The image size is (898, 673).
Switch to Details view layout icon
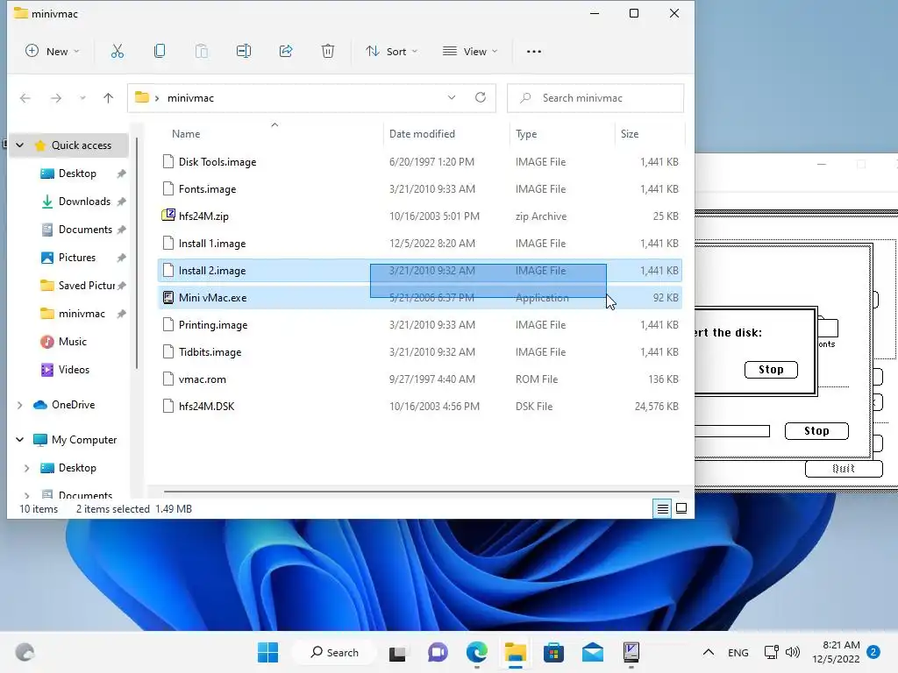[663, 508]
